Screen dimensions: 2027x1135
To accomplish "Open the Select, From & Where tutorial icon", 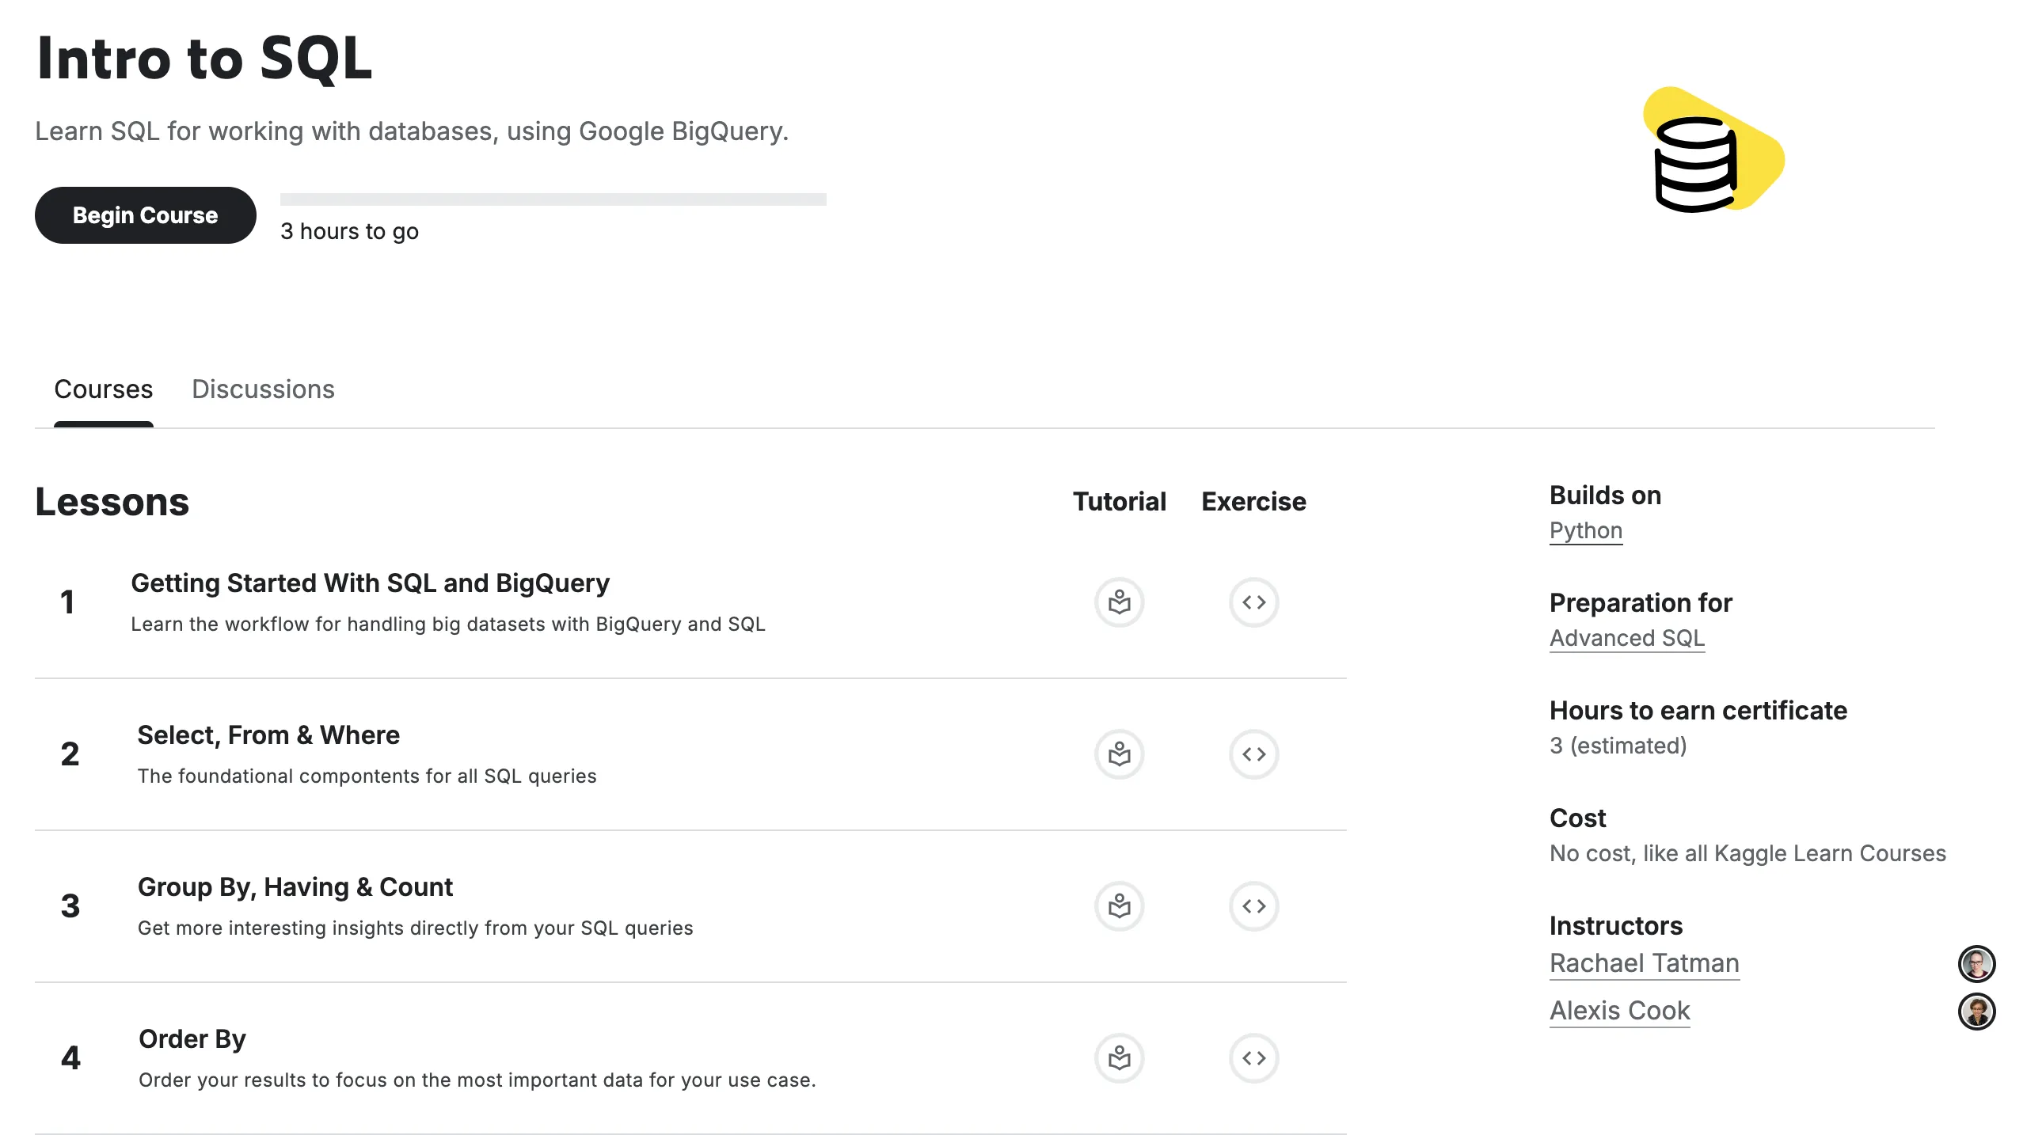I will pos(1119,754).
